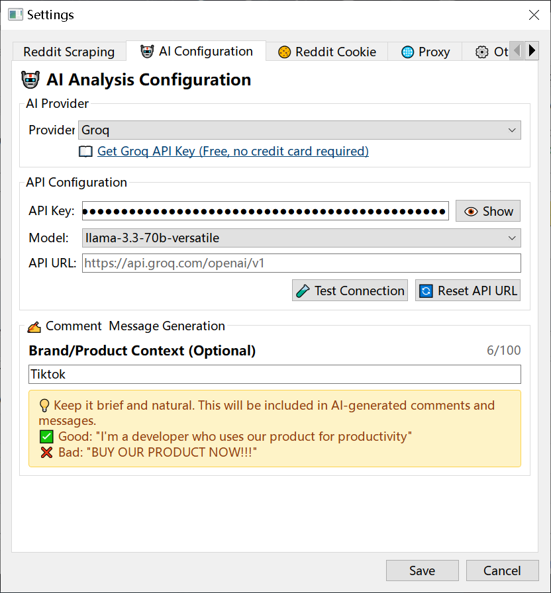Click the party popper icon near Comment Message Generation

click(34, 326)
